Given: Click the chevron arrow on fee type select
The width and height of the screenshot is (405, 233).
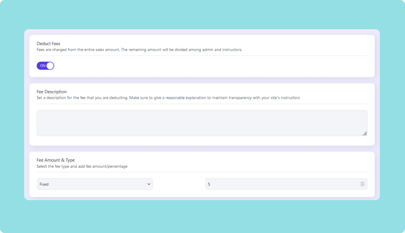Looking at the screenshot, I should tap(149, 184).
